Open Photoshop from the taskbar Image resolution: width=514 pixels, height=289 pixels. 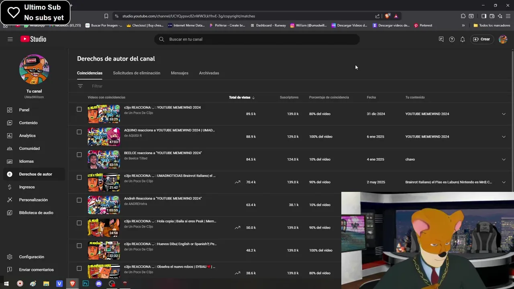click(x=86, y=283)
